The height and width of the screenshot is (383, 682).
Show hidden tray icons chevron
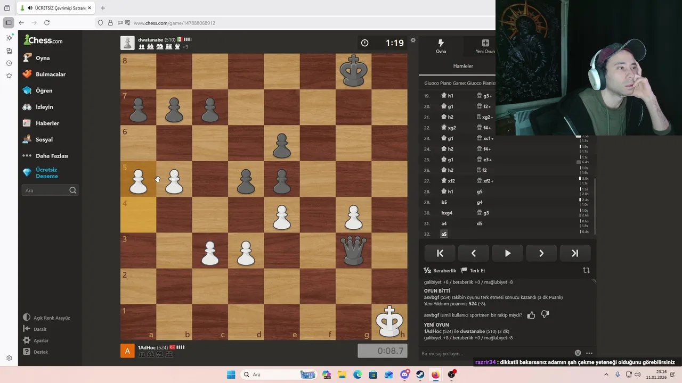click(x=606, y=374)
